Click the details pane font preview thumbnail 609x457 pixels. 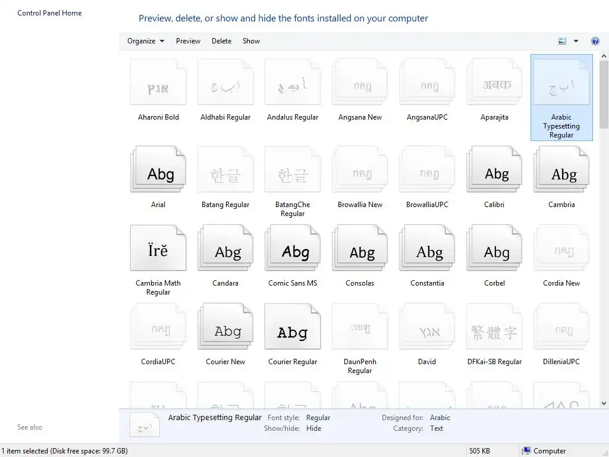click(145, 425)
